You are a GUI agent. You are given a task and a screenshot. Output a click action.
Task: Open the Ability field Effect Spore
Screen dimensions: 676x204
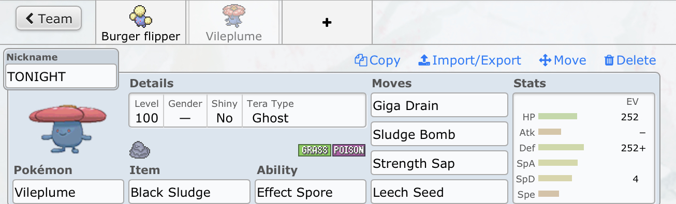[x=311, y=192]
